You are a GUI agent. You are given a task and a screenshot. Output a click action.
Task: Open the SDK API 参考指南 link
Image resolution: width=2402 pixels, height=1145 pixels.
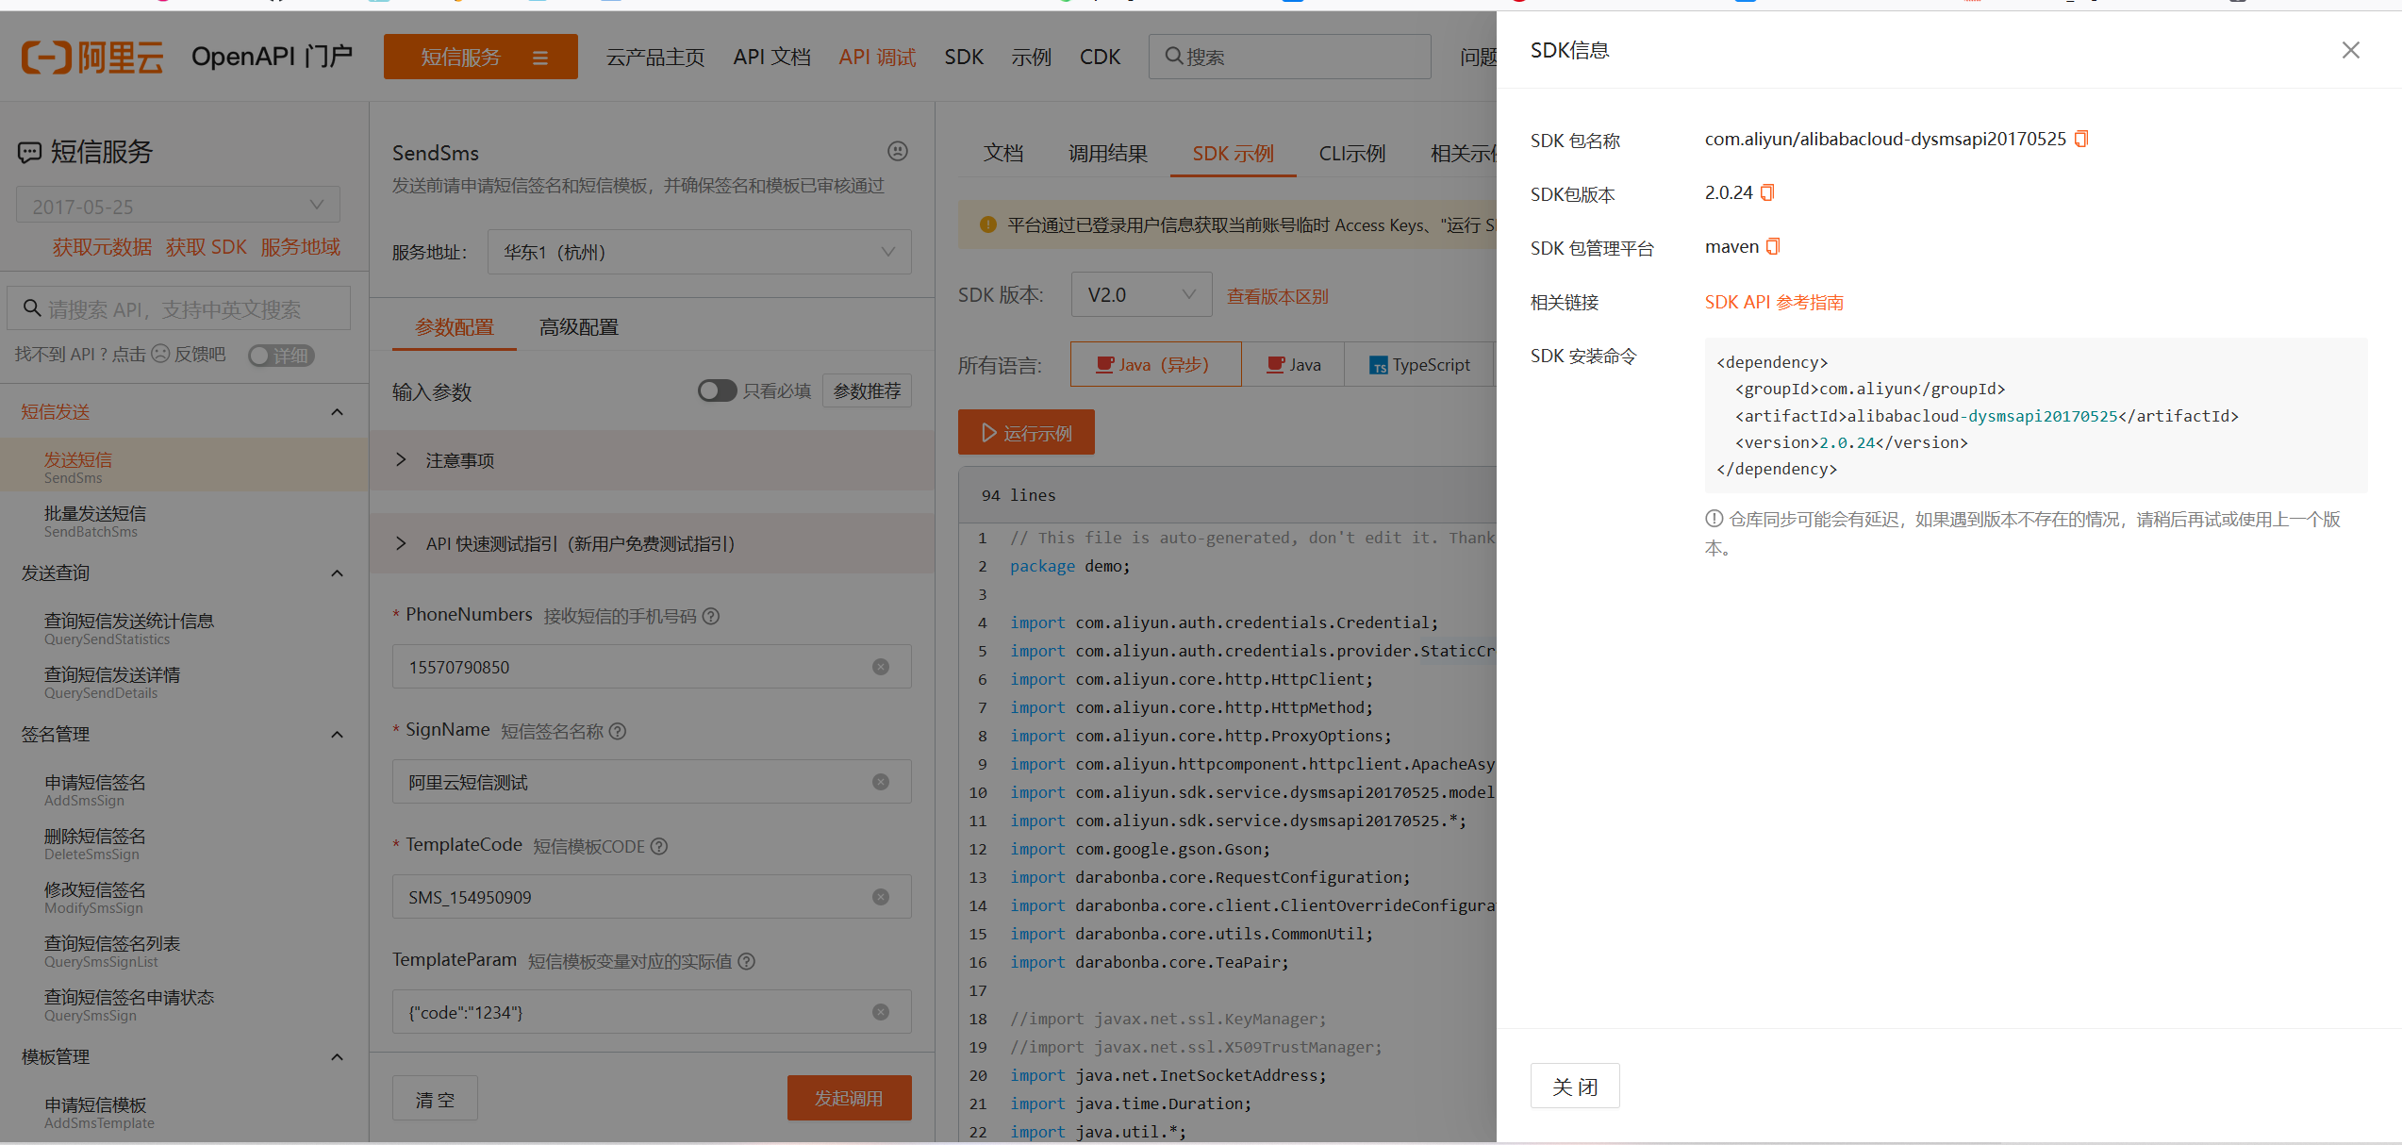point(1774,302)
